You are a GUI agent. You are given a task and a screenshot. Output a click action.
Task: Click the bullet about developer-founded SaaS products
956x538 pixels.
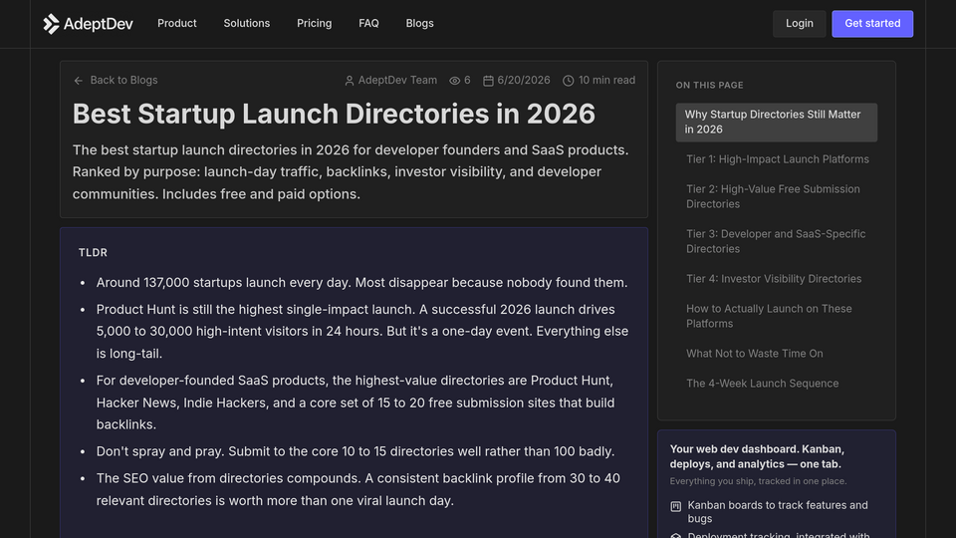pyautogui.click(x=356, y=403)
